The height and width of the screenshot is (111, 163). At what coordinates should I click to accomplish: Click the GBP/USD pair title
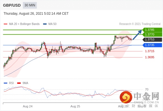12,5
